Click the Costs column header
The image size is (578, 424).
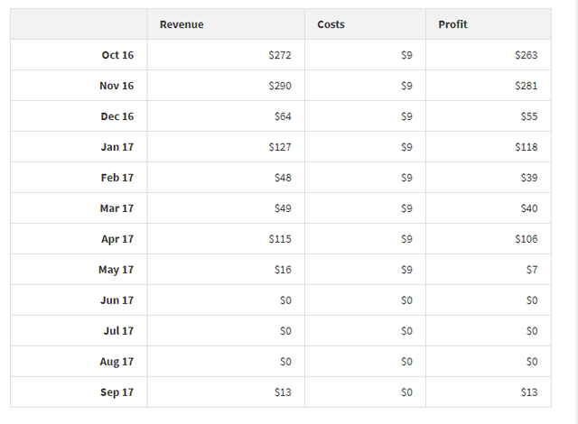(x=331, y=24)
